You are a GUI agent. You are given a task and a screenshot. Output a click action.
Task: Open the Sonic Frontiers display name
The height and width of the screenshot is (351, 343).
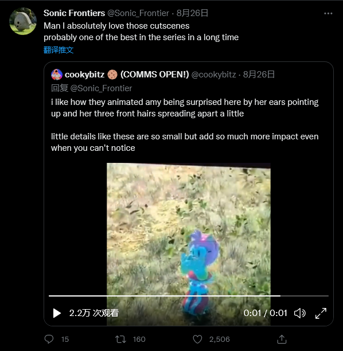tap(75, 13)
